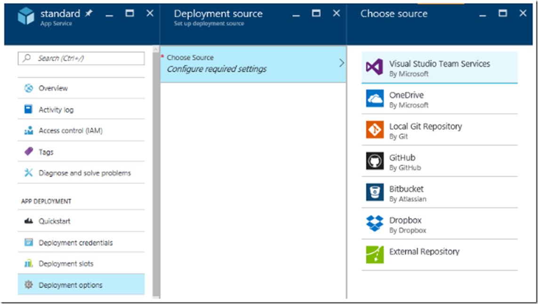538x304 pixels.
Task: Click the Bitbucket bucket icon
Action: click(x=375, y=192)
